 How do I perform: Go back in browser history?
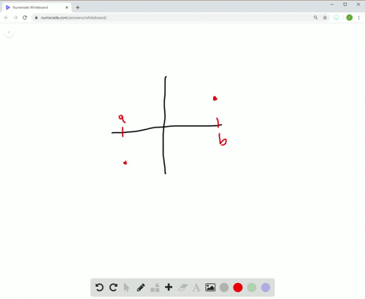tap(6, 17)
